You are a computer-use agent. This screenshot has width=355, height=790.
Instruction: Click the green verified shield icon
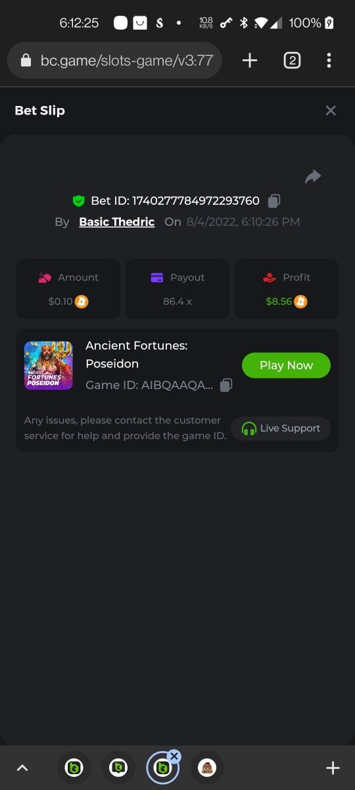pyautogui.click(x=79, y=201)
